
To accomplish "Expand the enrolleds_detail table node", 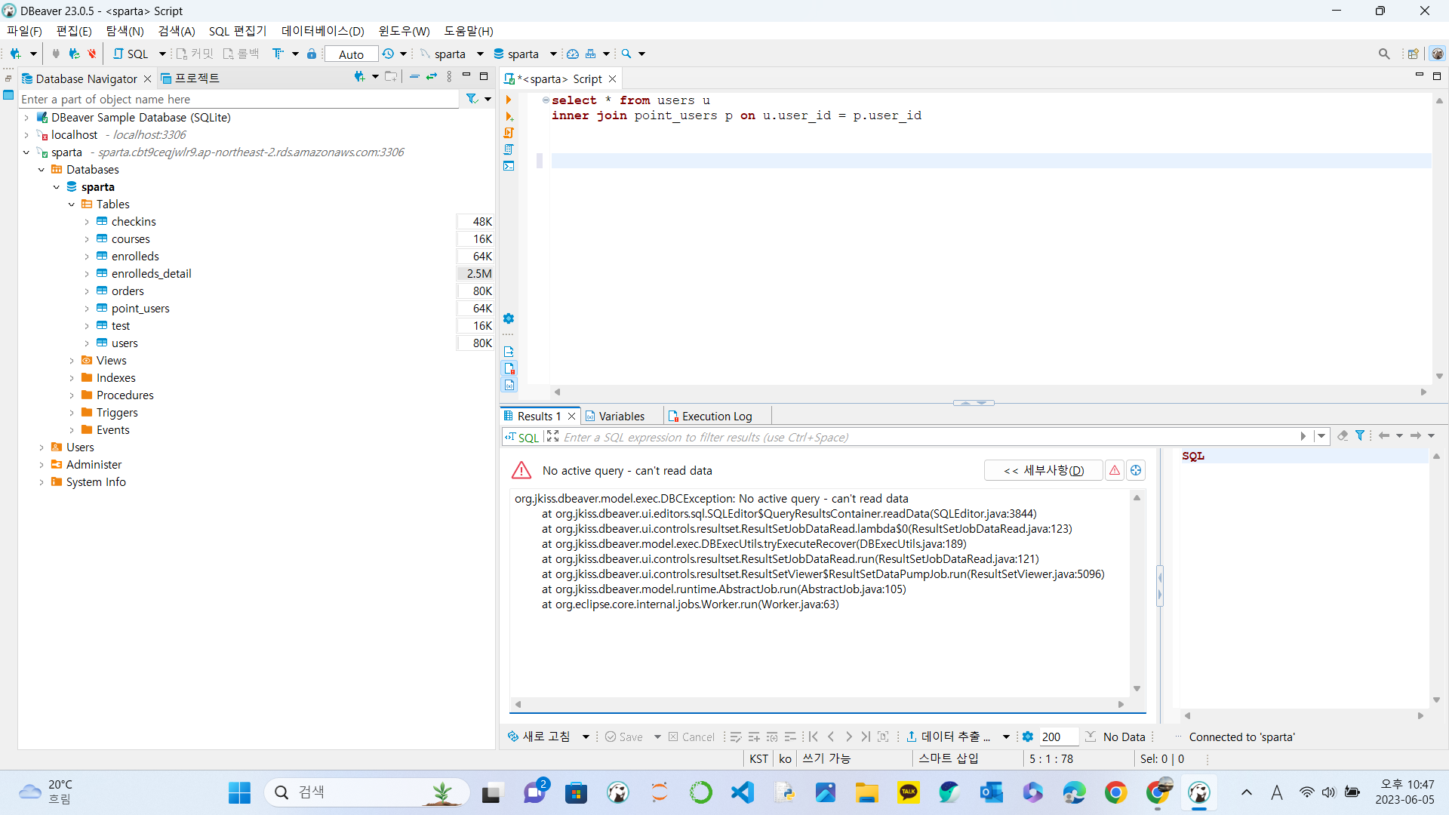I will [87, 274].
